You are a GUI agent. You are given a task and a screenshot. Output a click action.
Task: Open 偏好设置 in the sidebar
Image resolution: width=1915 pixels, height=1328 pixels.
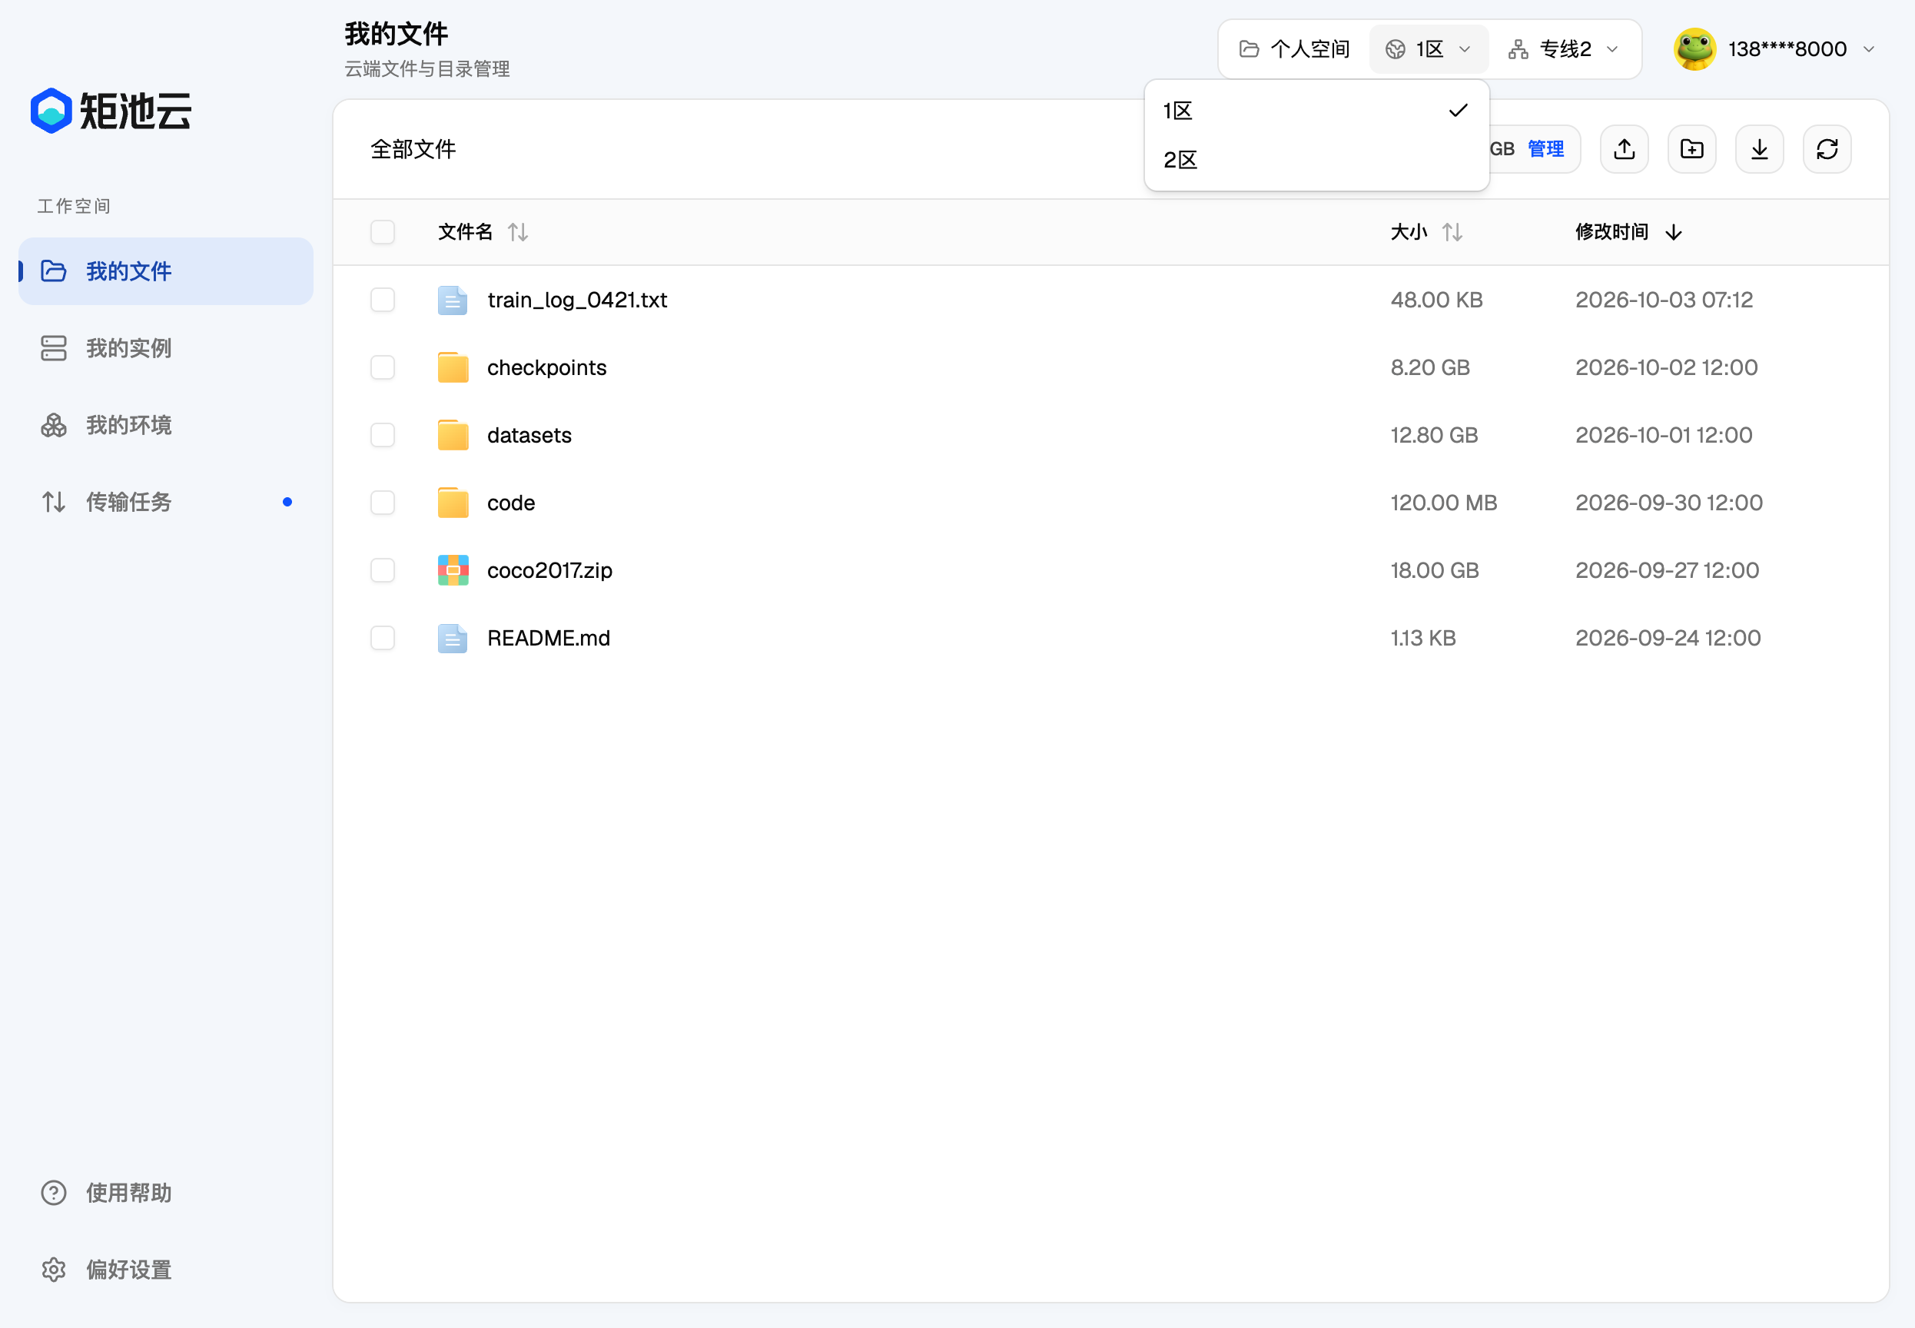165,1269
